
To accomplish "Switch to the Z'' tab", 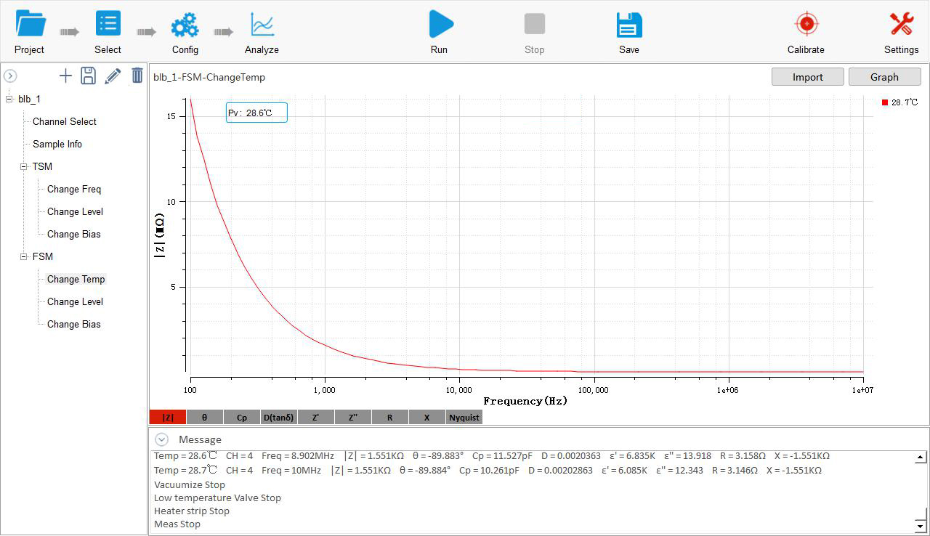I will click(x=353, y=417).
